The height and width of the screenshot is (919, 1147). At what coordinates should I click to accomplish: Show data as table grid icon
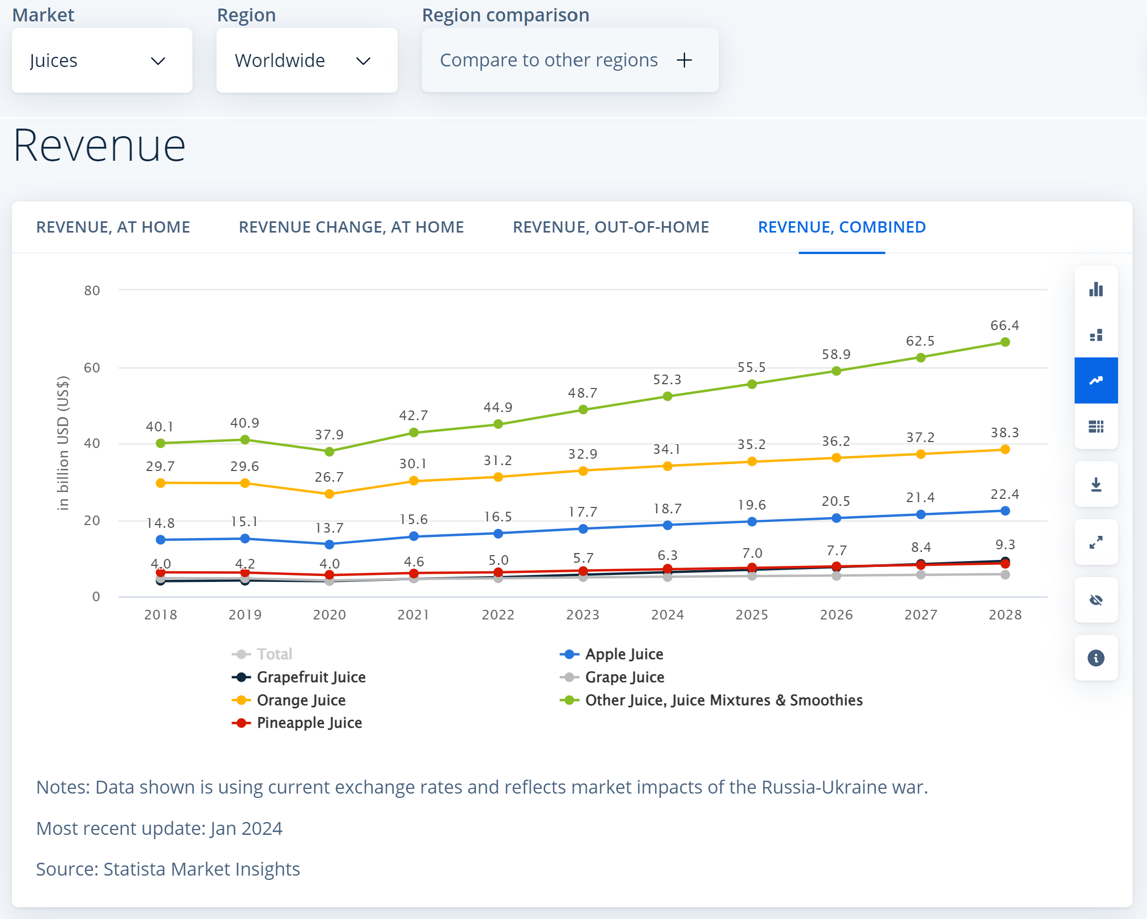click(x=1096, y=427)
